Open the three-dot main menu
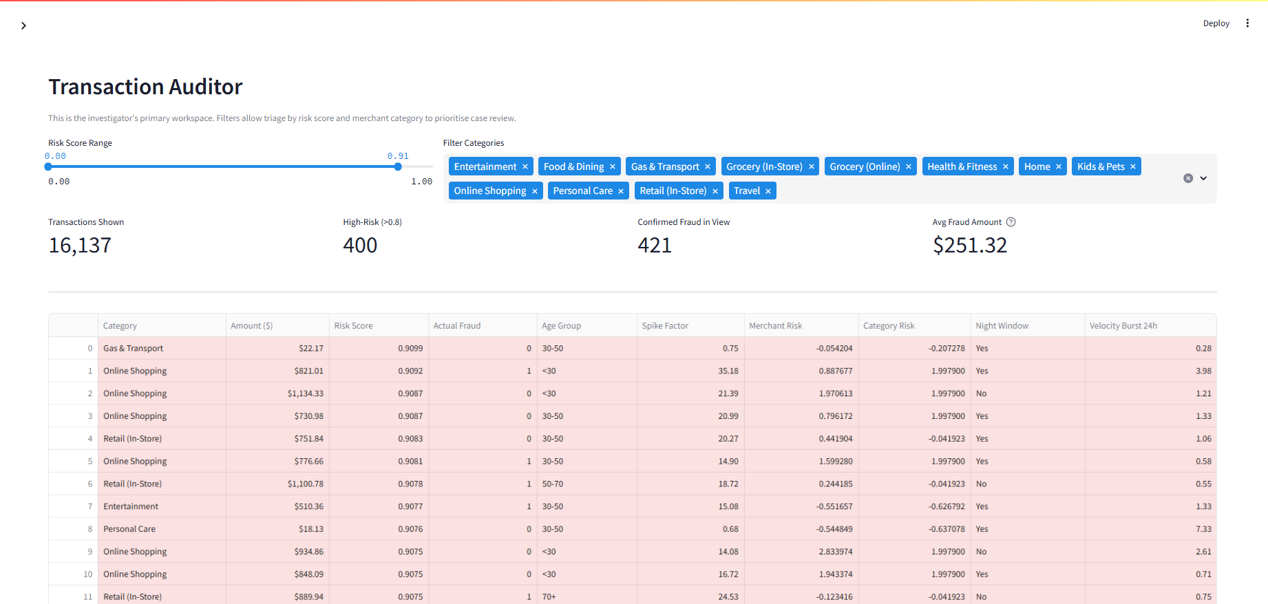The height and width of the screenshot is (604, 1268). [x=1247, y=23]
